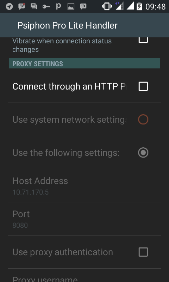Open the Proxy username field
The image size is (169, 282).
tap(84, 276)
